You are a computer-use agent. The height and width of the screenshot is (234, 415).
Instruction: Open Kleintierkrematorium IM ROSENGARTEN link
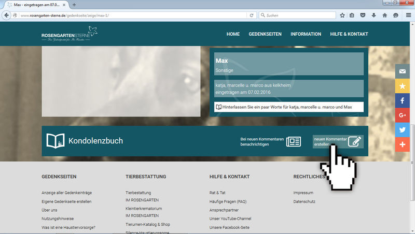point(144,212)
